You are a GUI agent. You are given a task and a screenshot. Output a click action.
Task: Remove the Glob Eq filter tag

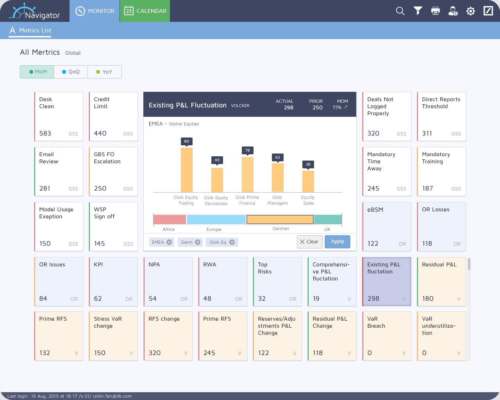(232, 242)
